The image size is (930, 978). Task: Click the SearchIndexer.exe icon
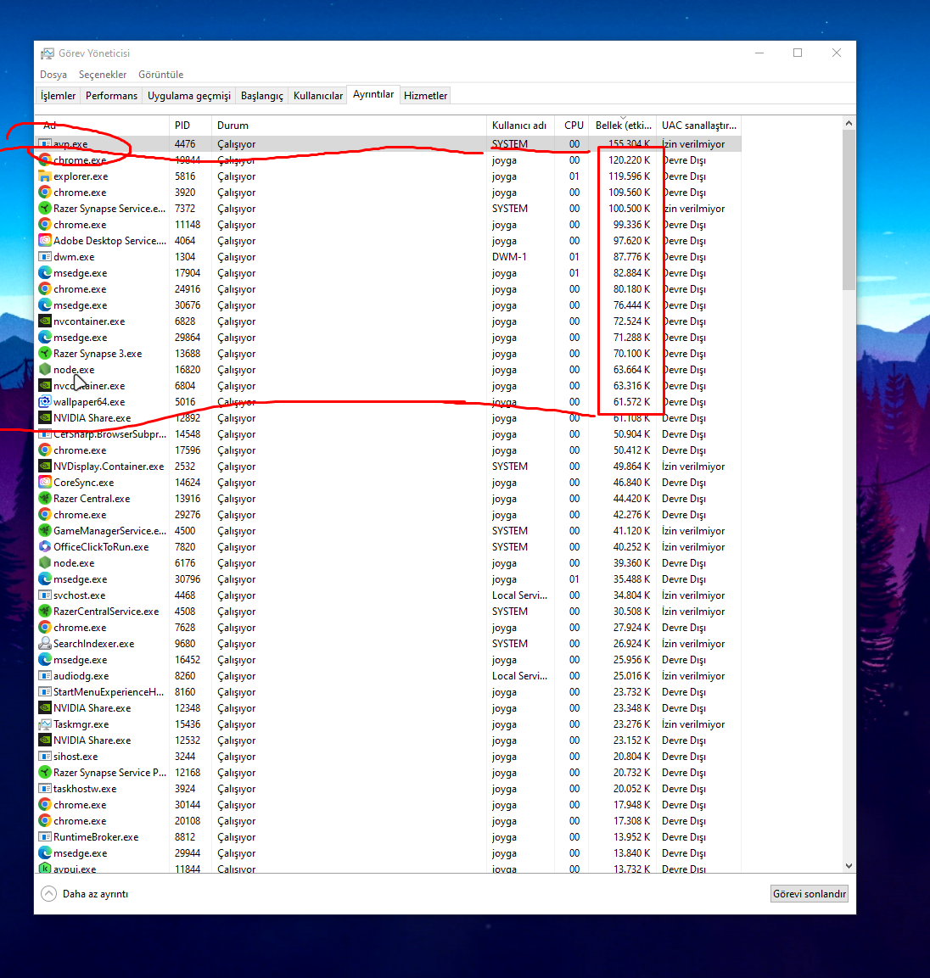coord(44,644)
